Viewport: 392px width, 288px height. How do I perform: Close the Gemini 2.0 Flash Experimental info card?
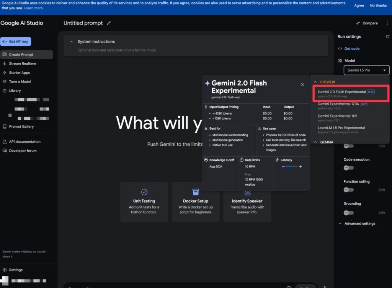[x=302, y=84]
